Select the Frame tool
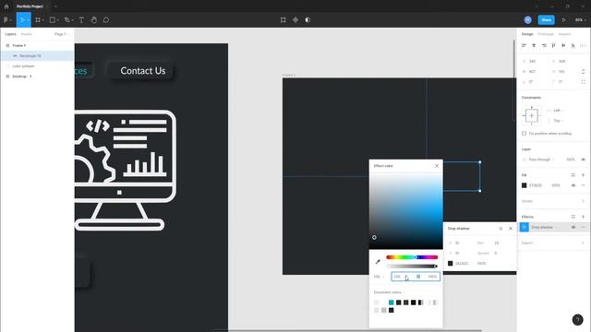Image resolution: width=591 pixels, height=332 pixels. click(38, 20)
